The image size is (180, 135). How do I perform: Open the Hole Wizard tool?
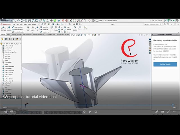tap(33, 28)
